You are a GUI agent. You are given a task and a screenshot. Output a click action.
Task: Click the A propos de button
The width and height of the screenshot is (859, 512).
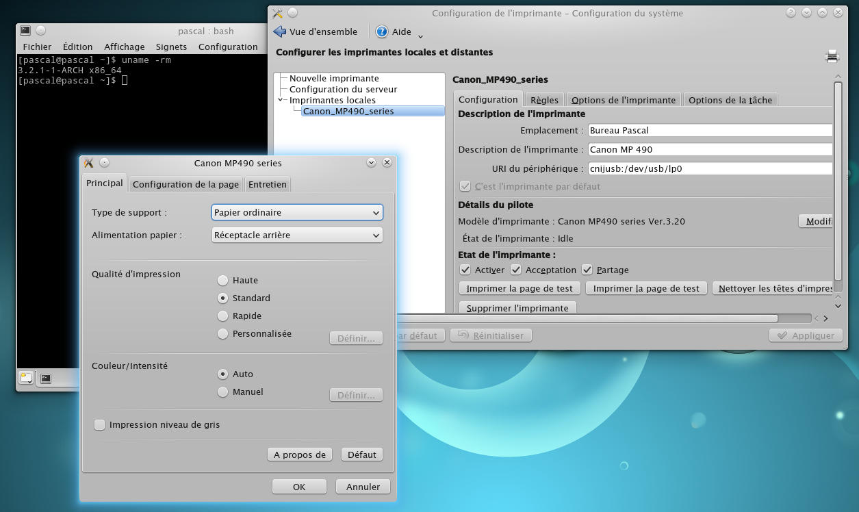click(x=300, y=455)
